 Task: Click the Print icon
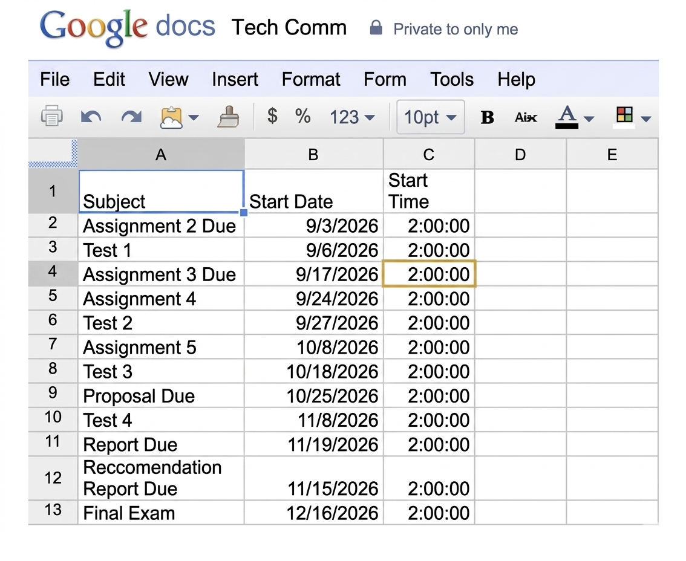point(51,116)
